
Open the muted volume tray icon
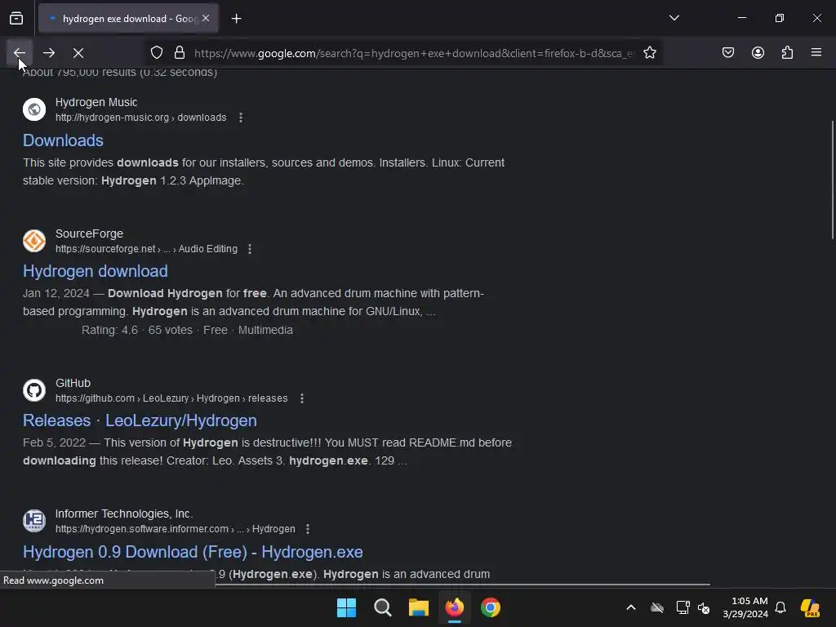point(704,607)
